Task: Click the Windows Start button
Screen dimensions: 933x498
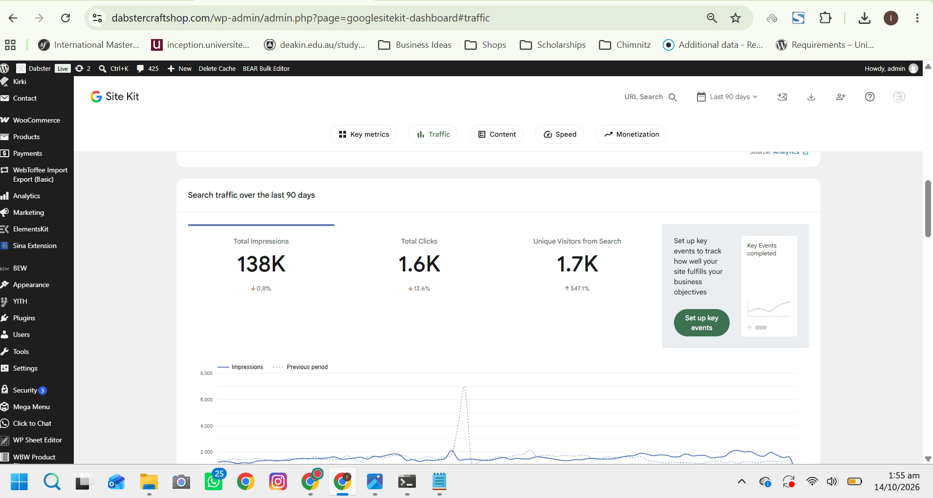Action: tap(19, 481)
